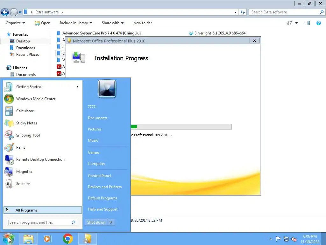Image resolution: width=326 pixels, height=245 pixels.
Task: Open Help and Support
Action: [103, 209]
